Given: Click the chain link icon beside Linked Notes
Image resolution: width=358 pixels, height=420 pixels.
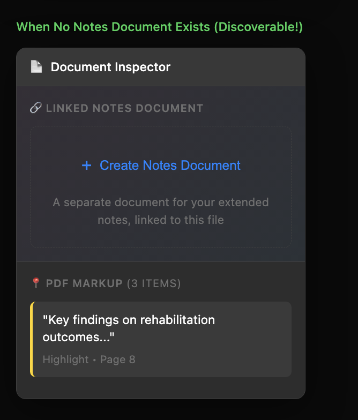Looking at the screenshot, I should coord(35,108).
